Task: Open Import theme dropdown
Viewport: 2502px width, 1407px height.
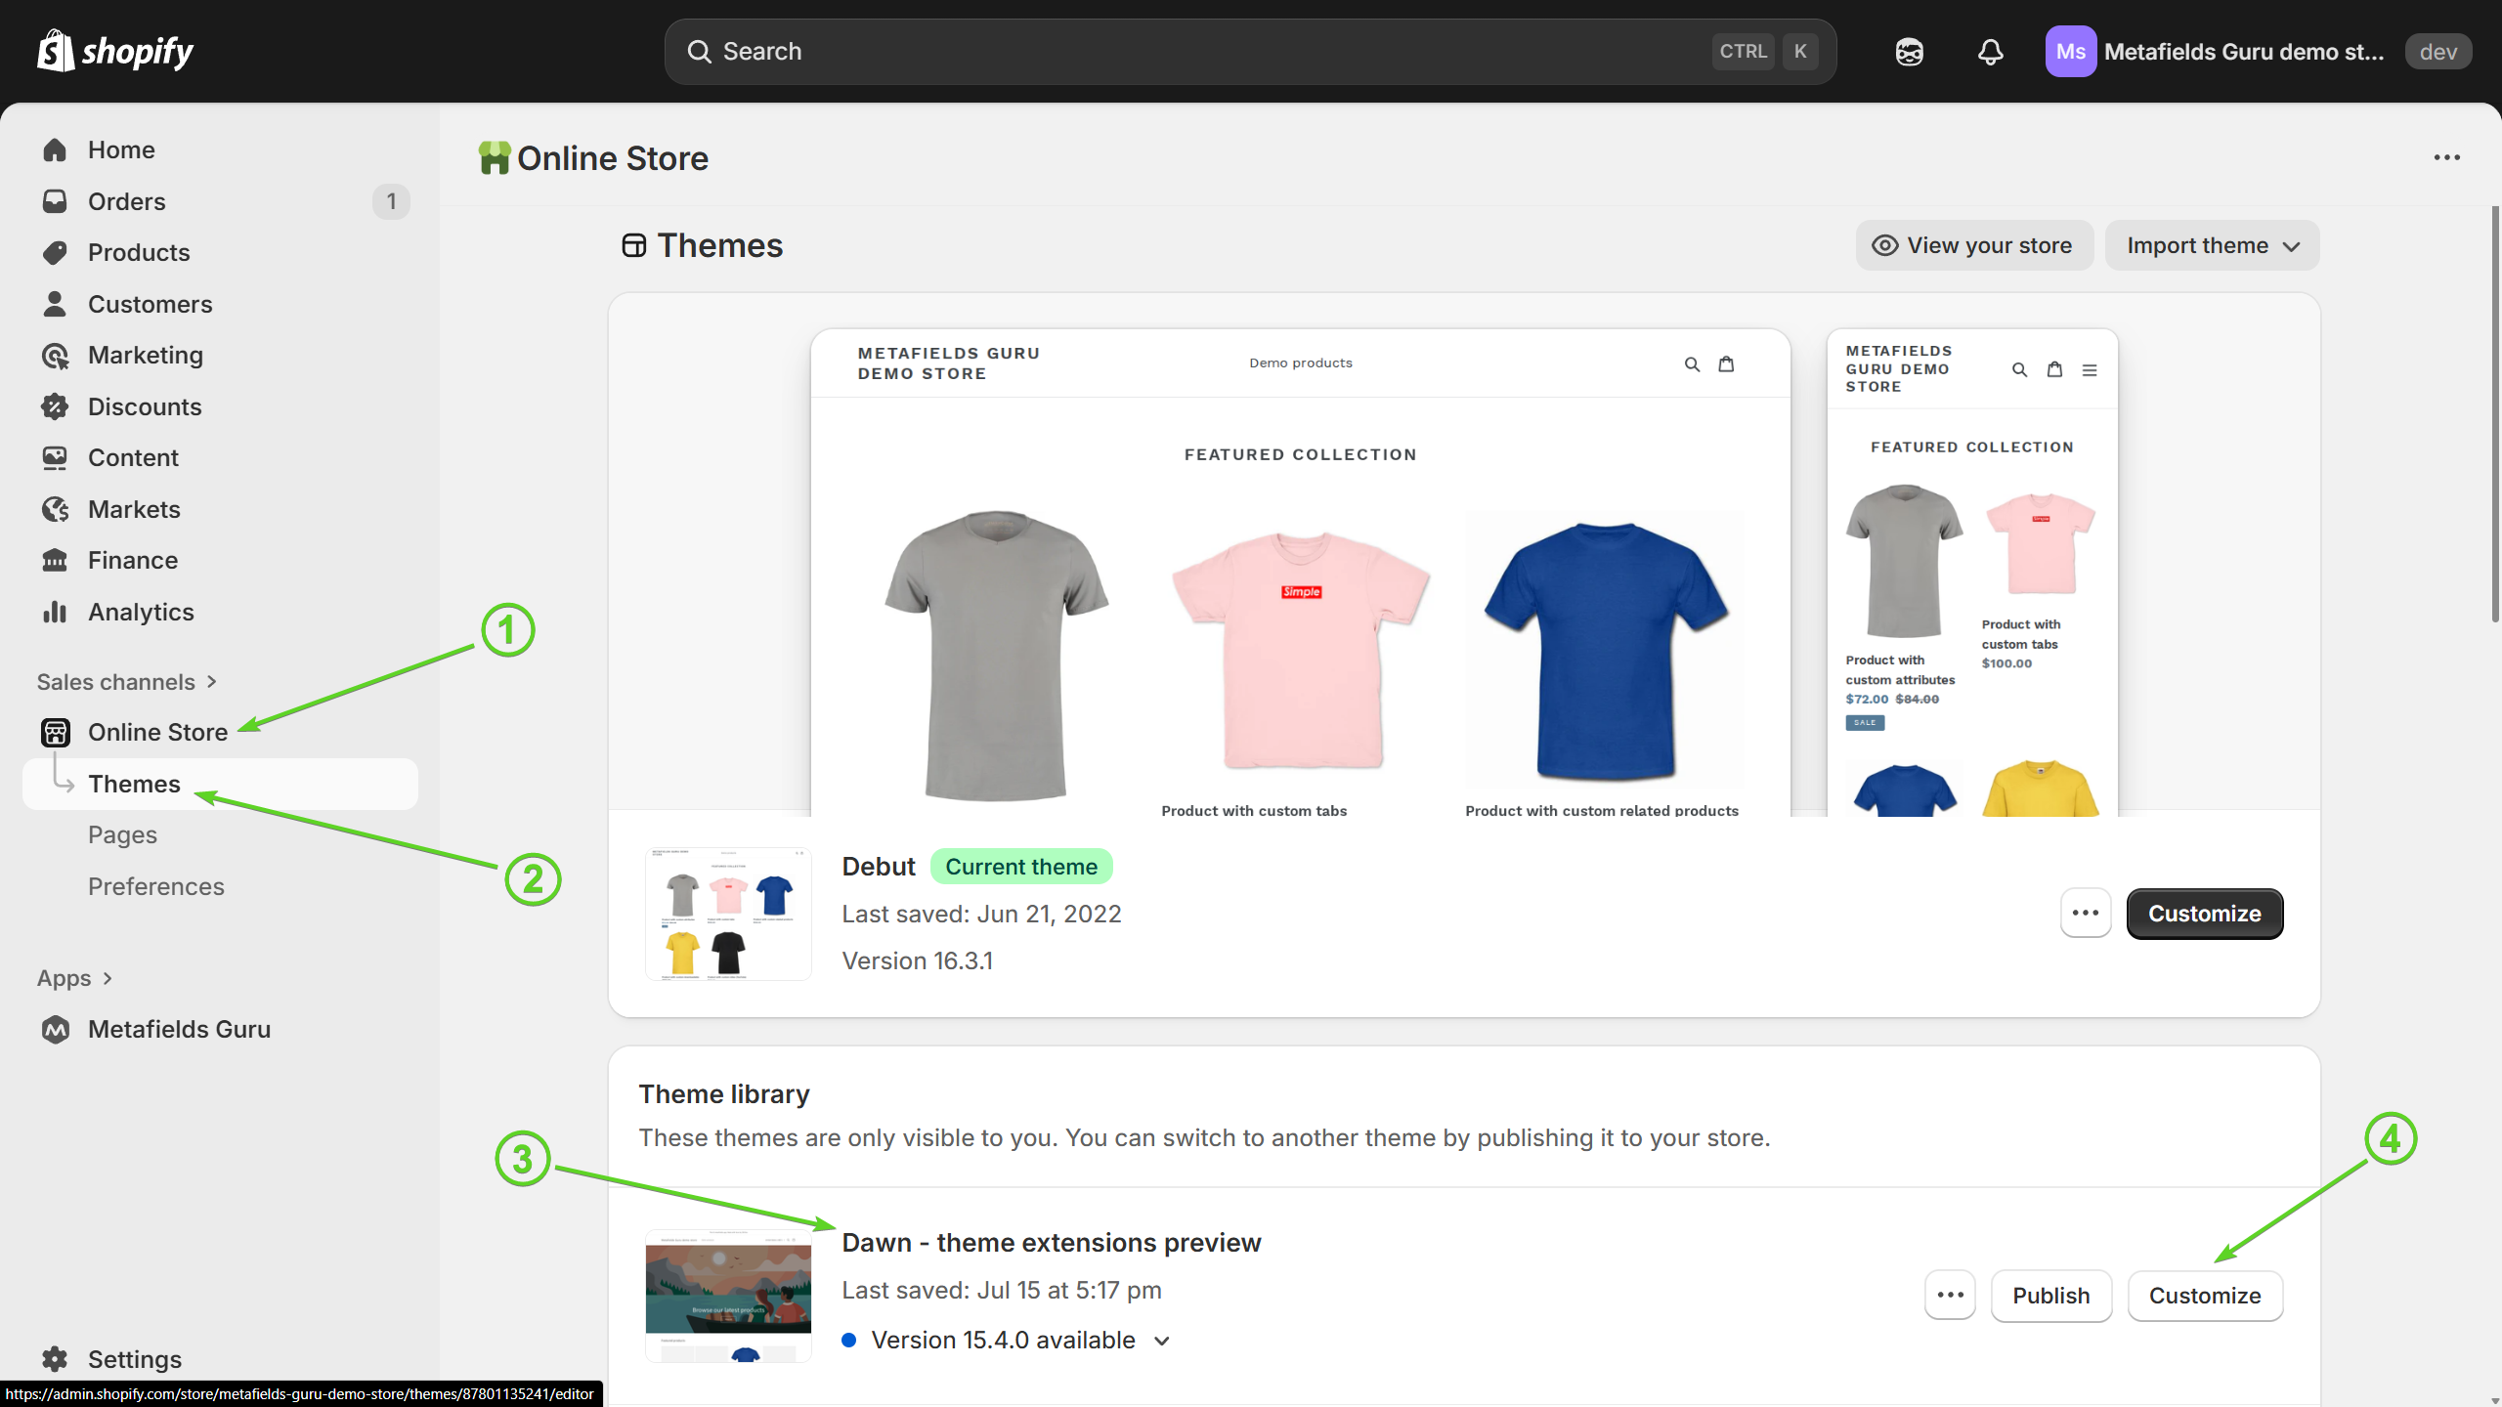Action: click(2212, 245)
